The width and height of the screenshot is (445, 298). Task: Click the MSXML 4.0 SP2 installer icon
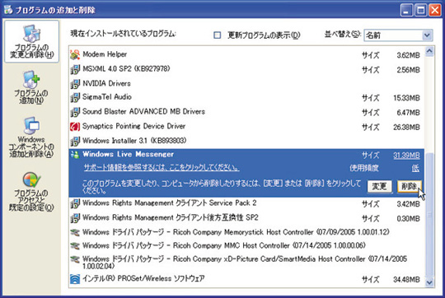click(x=75, y=69)
